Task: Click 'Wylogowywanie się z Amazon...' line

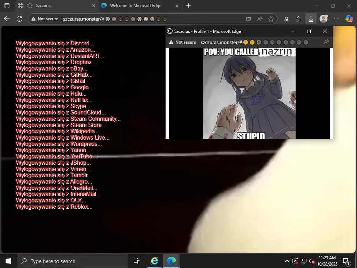Action: [x=55, y=50]
